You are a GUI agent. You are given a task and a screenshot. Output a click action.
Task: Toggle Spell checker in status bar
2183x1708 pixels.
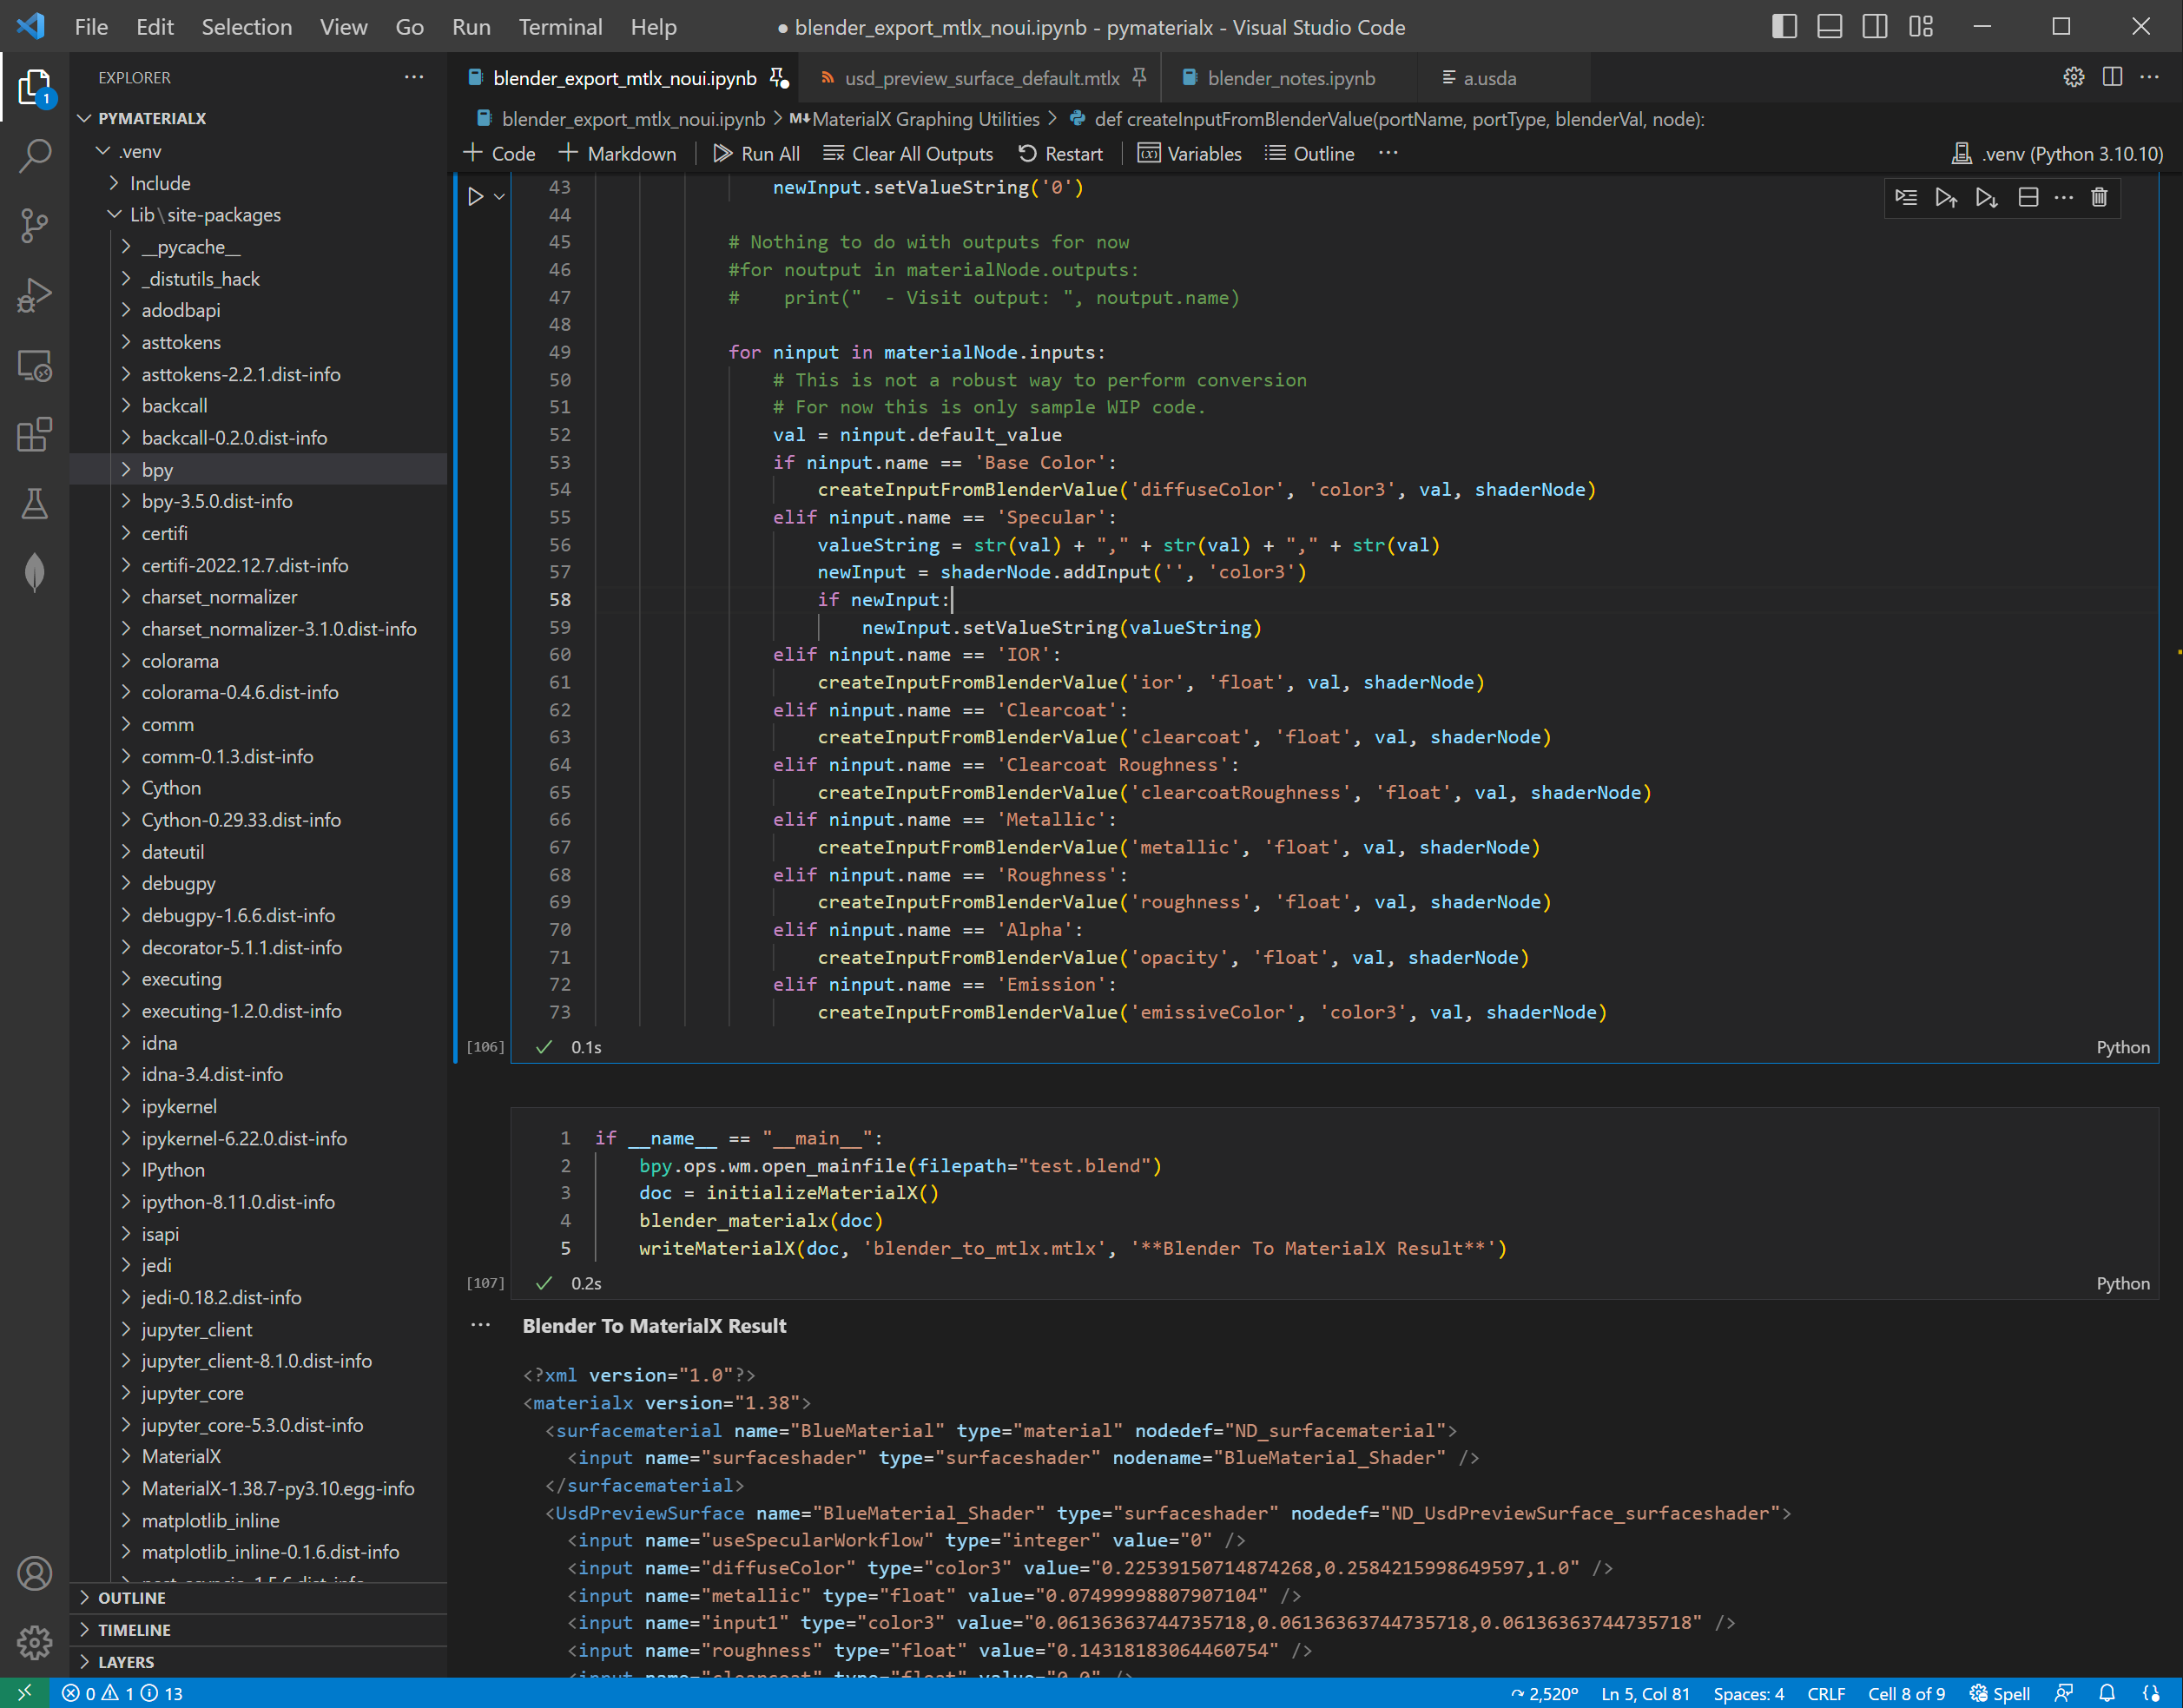point(2000,1693)
